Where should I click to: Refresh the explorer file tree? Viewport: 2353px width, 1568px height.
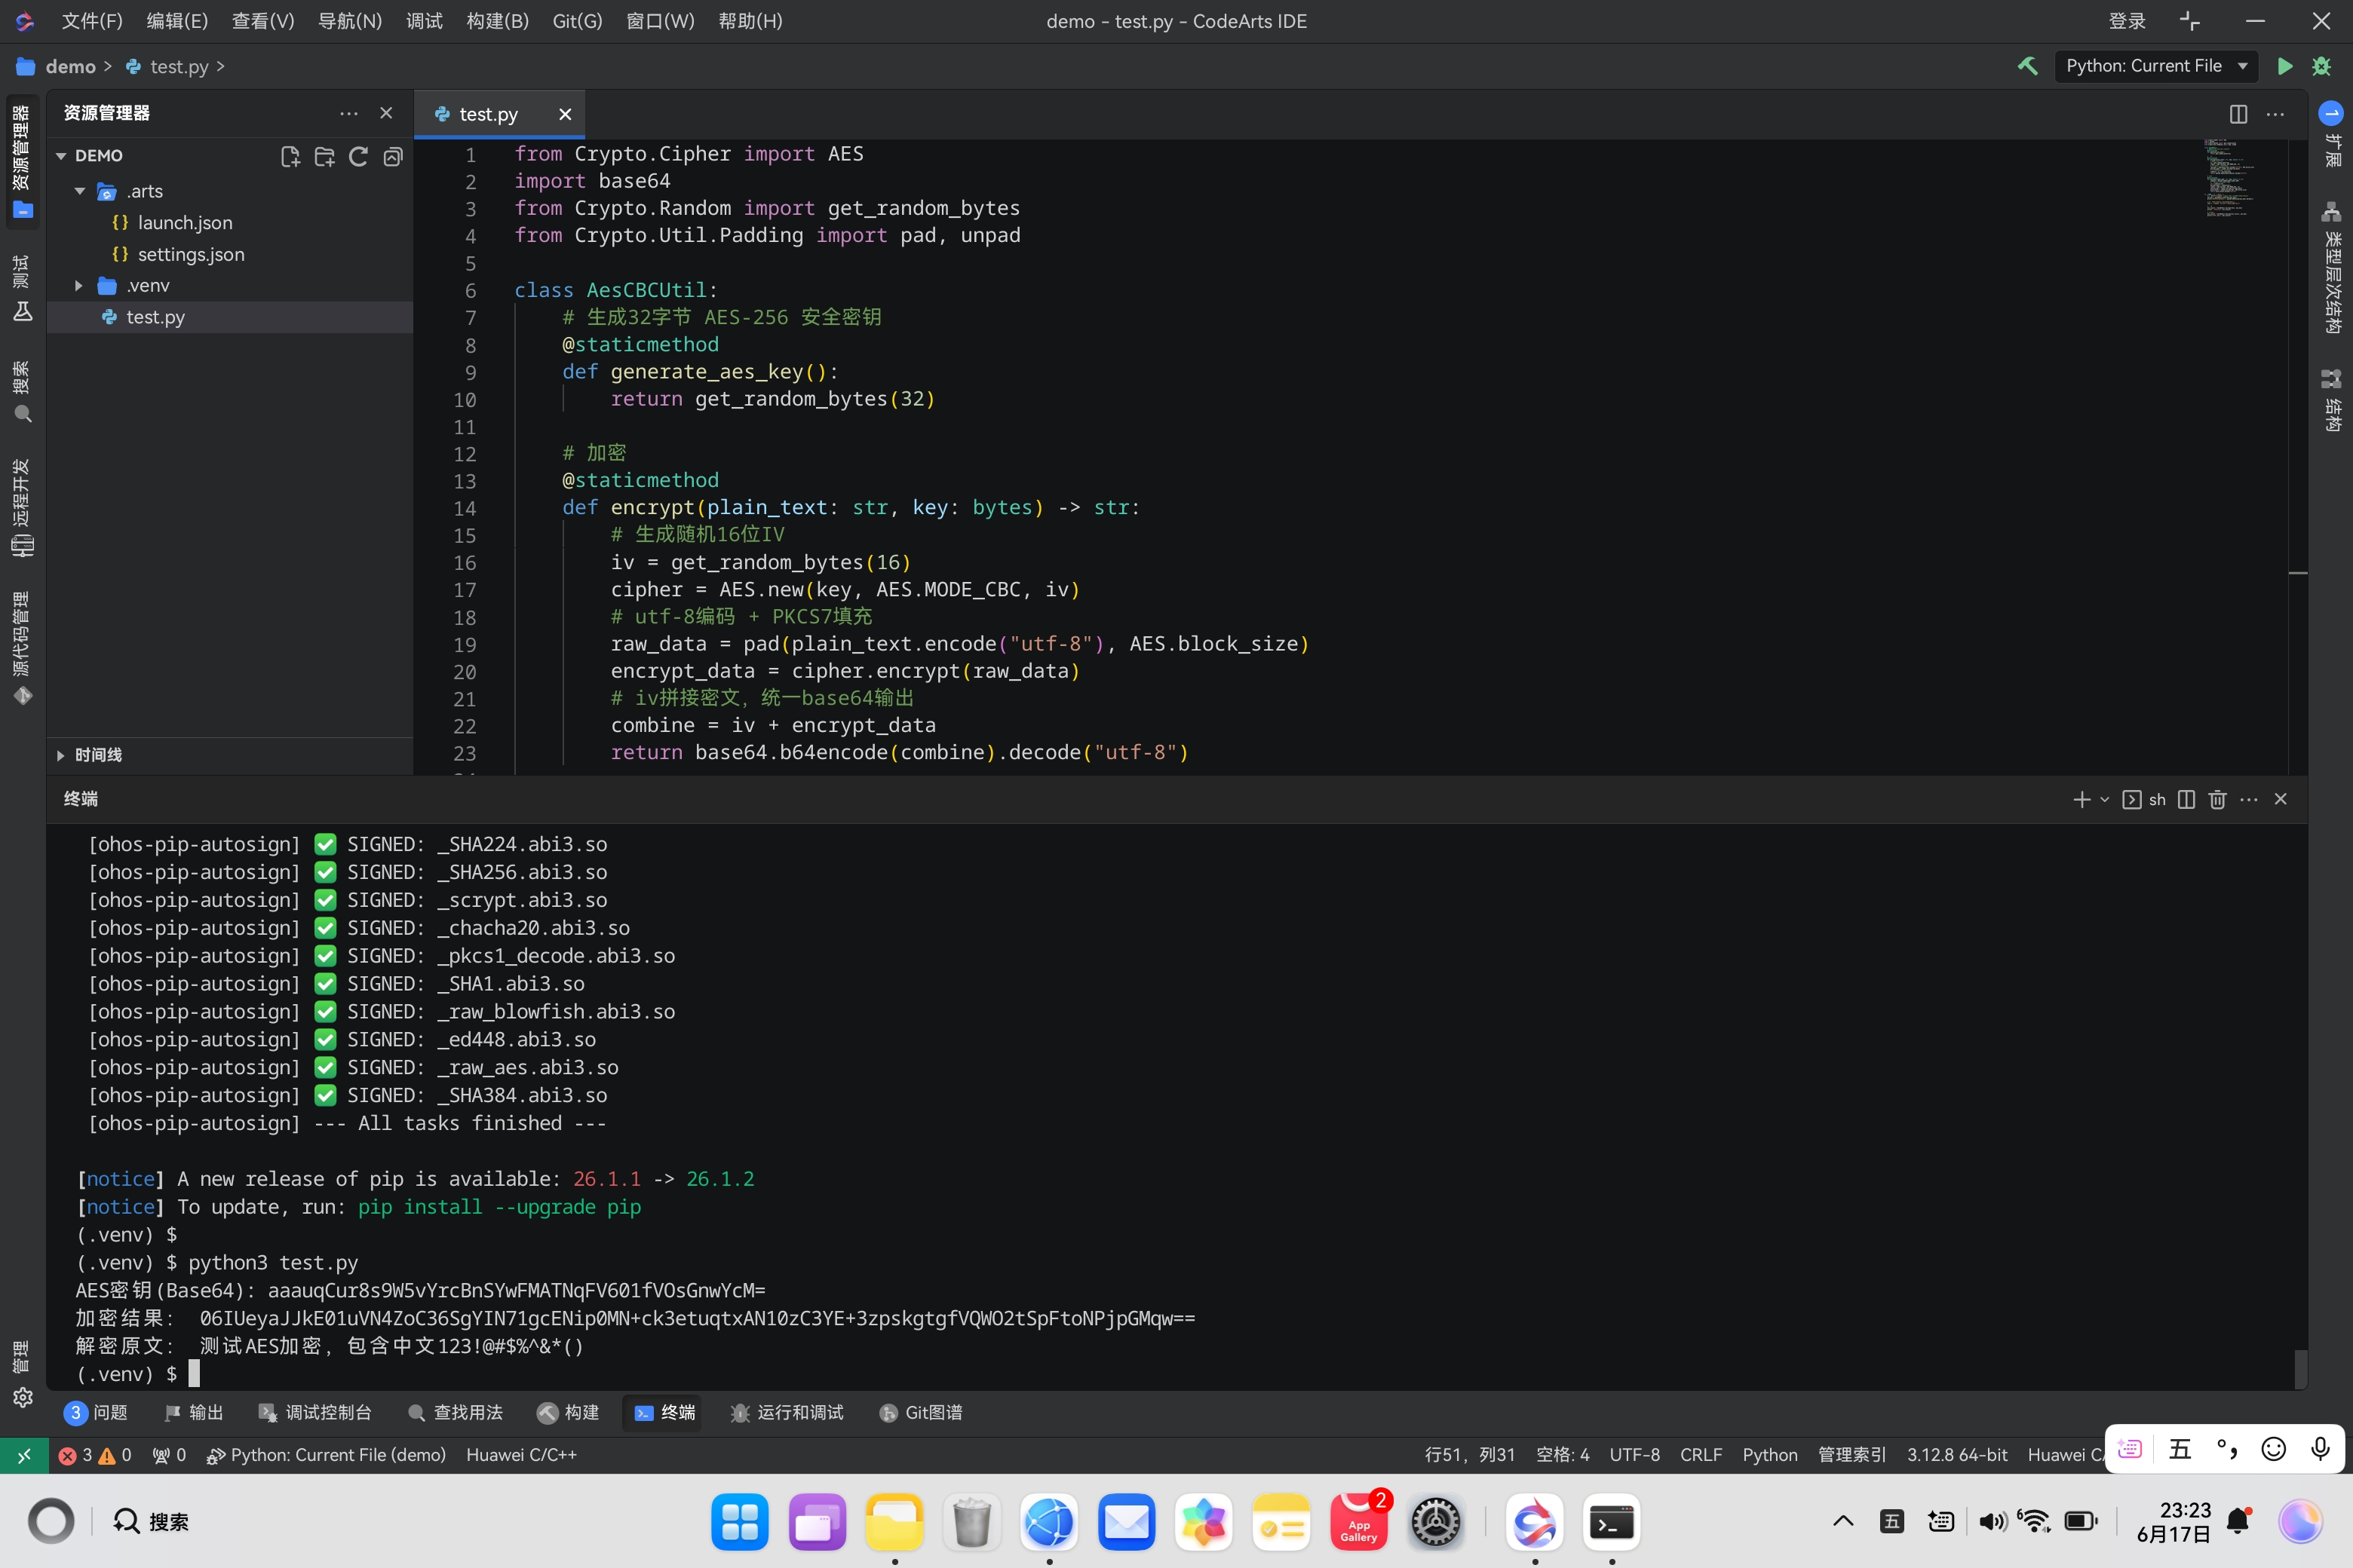(358, 156)
